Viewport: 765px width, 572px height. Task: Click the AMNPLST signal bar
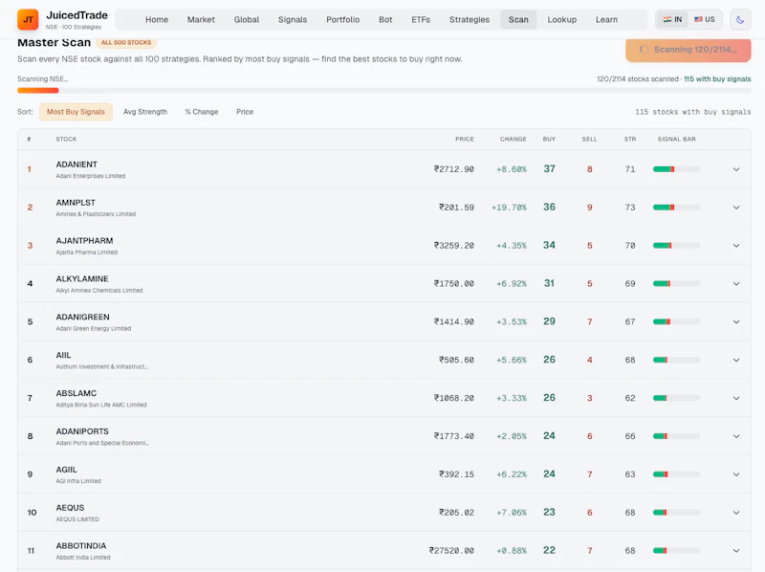tap(676, 208)
